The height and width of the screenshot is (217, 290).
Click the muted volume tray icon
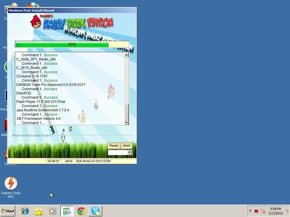[263, 211]
